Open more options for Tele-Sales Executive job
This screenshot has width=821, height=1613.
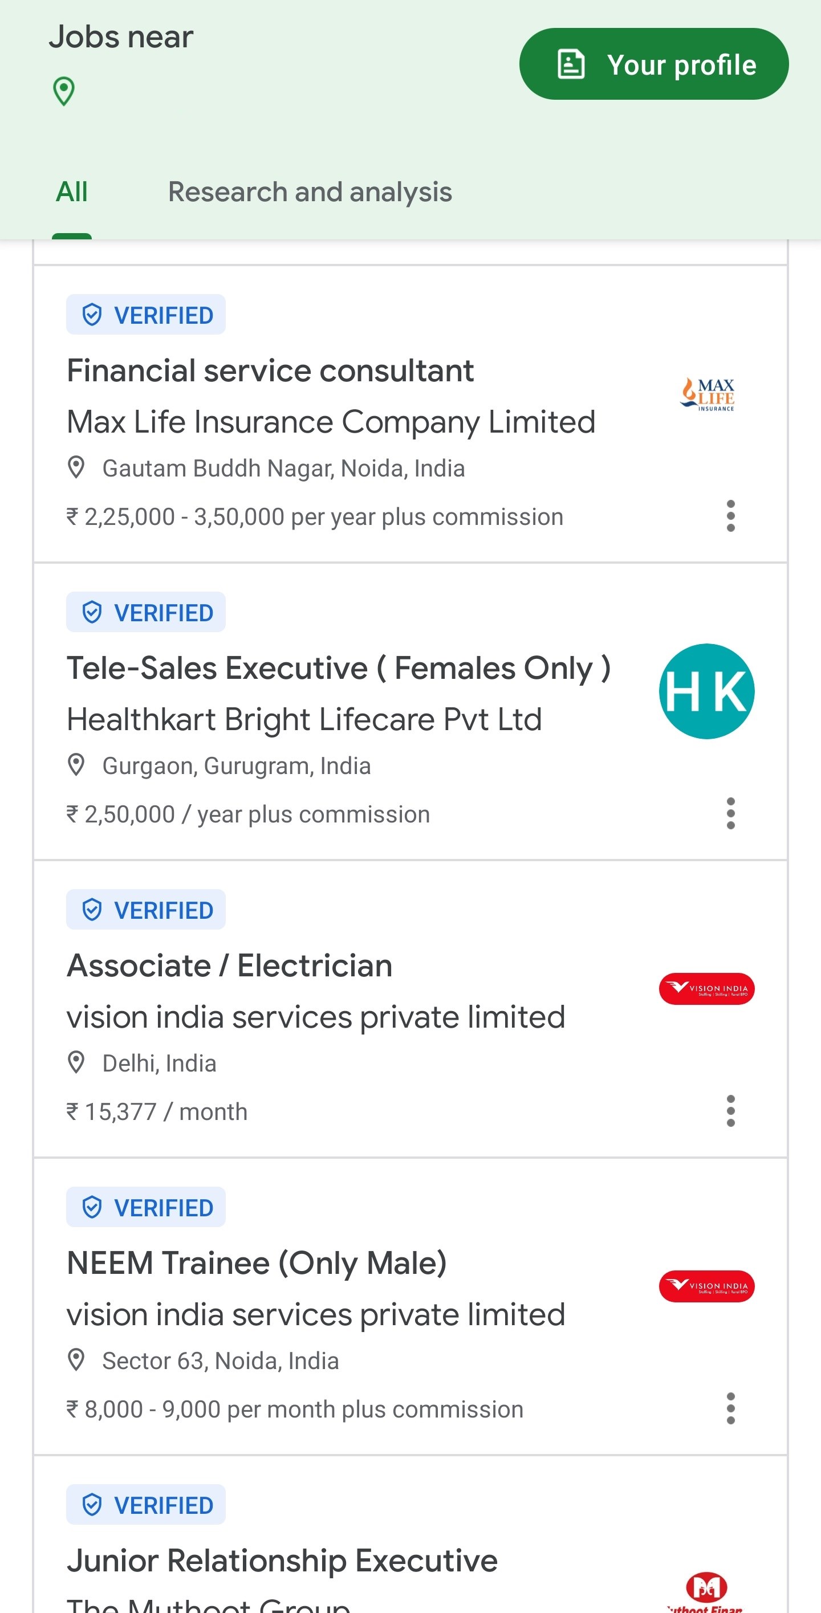click(x=730, y=813)
